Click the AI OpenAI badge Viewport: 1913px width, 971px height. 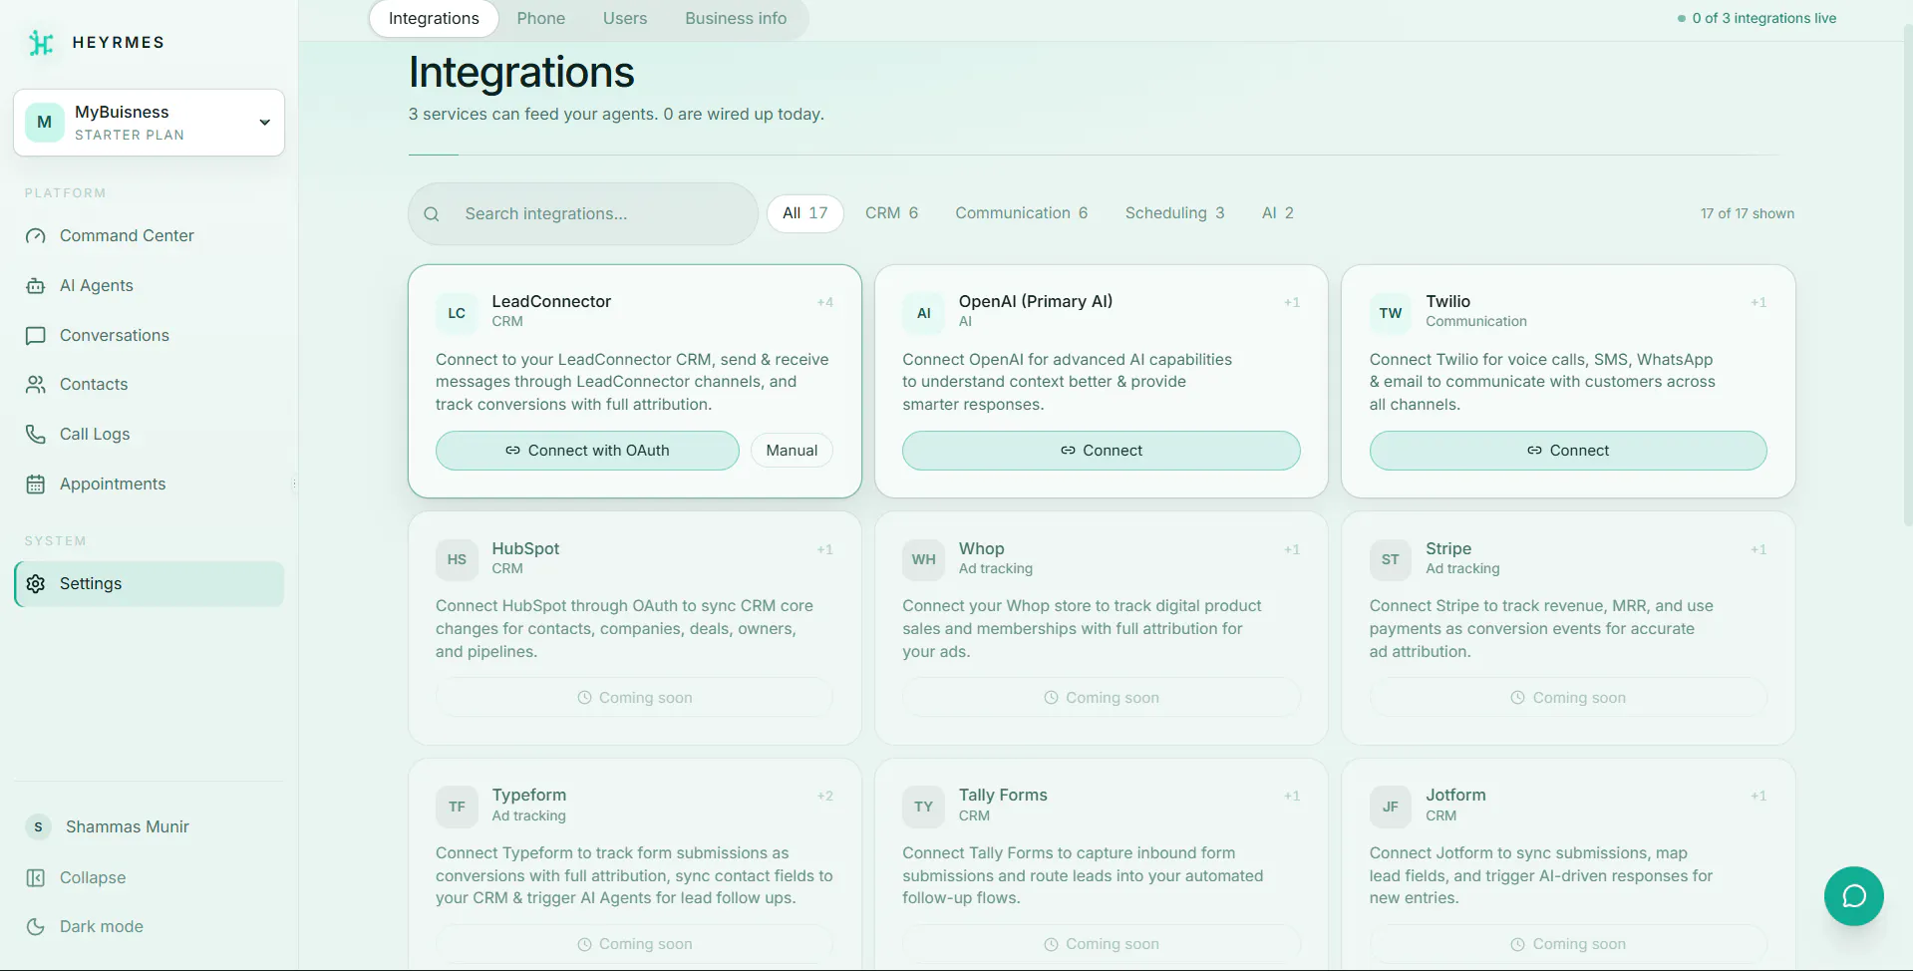coord(924,313)
